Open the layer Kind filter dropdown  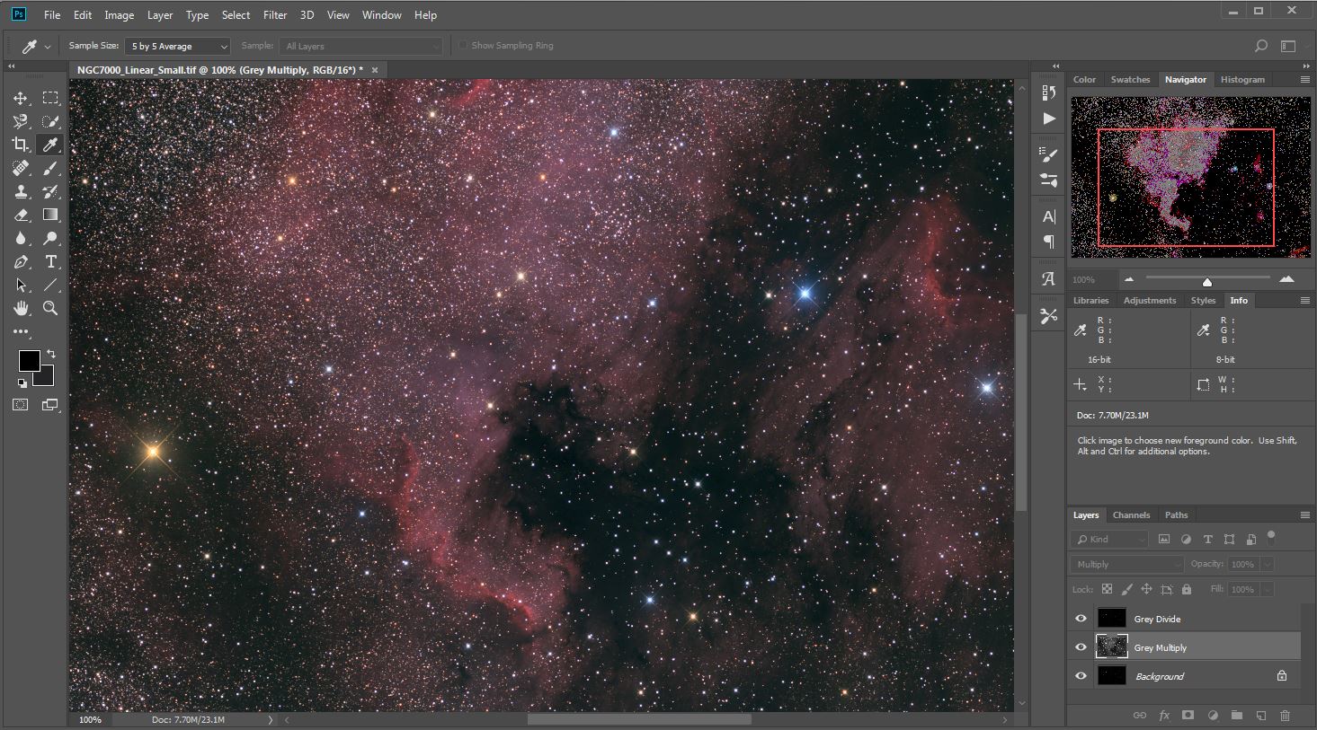point(1109,539)
